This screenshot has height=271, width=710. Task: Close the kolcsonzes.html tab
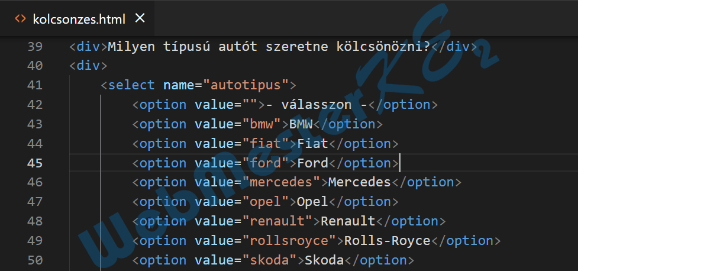click(x=140, y=18)
